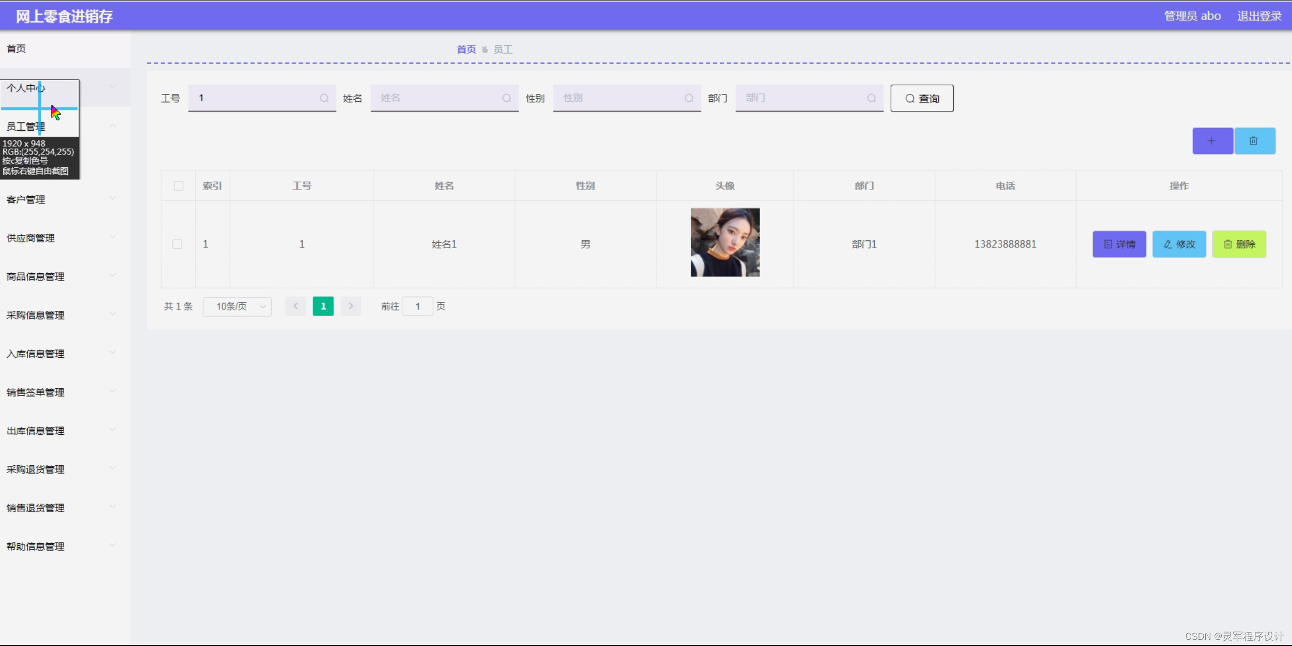Click the blue trash batch-delete icon
Screen dimensions: 1292x646
click(1254, 141)
